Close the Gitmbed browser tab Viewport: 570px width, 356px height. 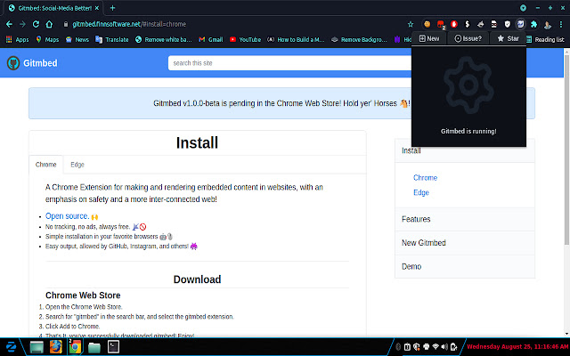pos(97,8)
